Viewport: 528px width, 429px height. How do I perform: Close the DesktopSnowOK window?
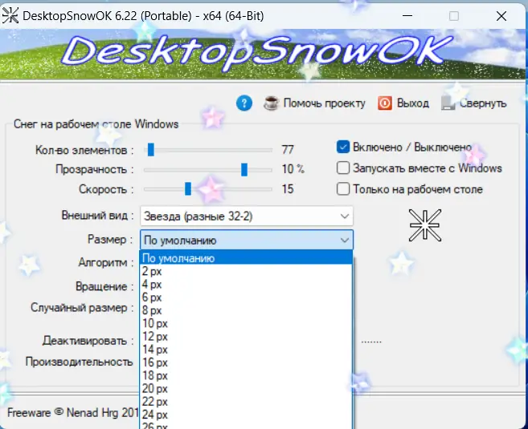(501, 16)
